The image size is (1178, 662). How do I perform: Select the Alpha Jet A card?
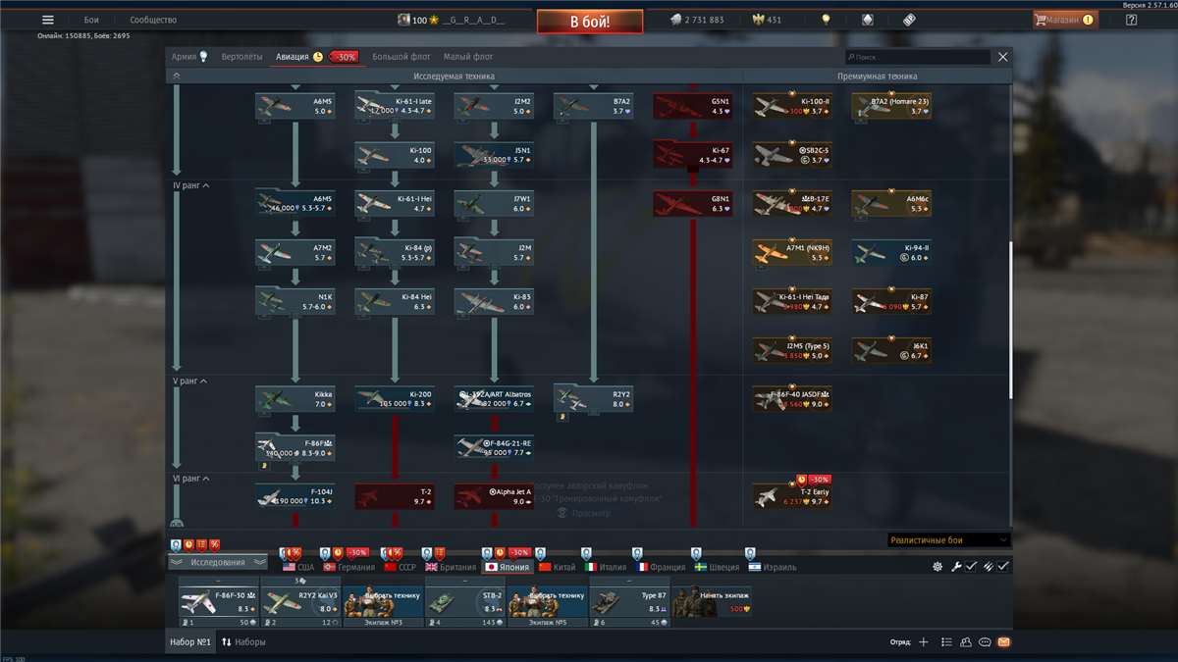494,496
